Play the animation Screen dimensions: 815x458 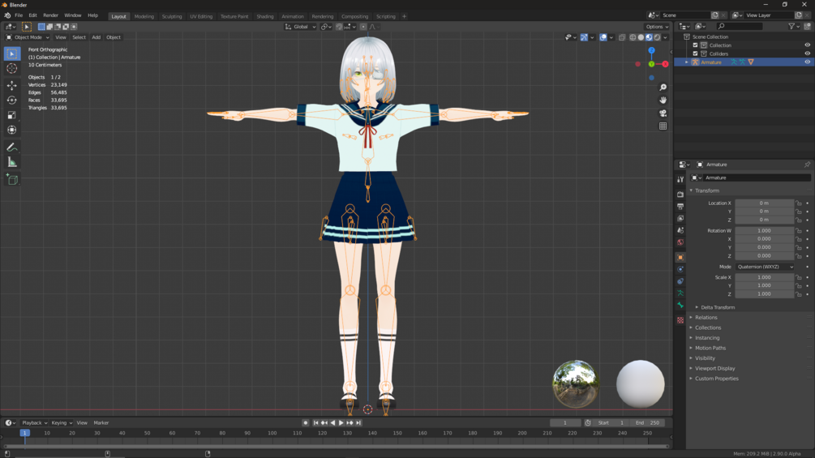(341, 422)
